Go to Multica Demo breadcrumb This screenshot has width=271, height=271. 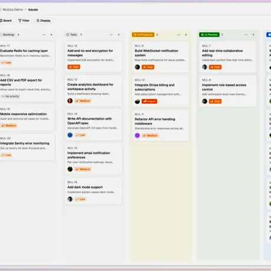pos(13,9)
